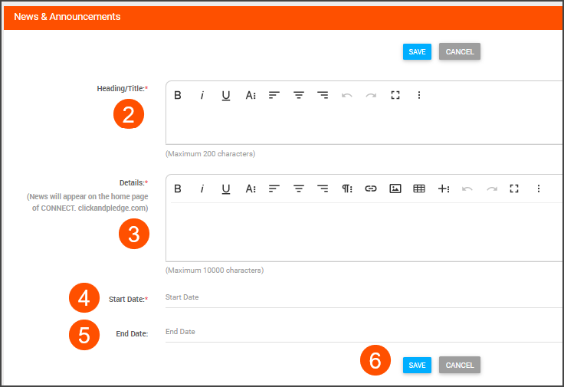The image size is (564, 387).
Task: Click the top SAVE button
Action: click(417, 52)
